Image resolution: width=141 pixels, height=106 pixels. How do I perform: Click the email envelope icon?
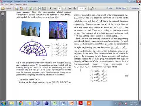[44, 9]
